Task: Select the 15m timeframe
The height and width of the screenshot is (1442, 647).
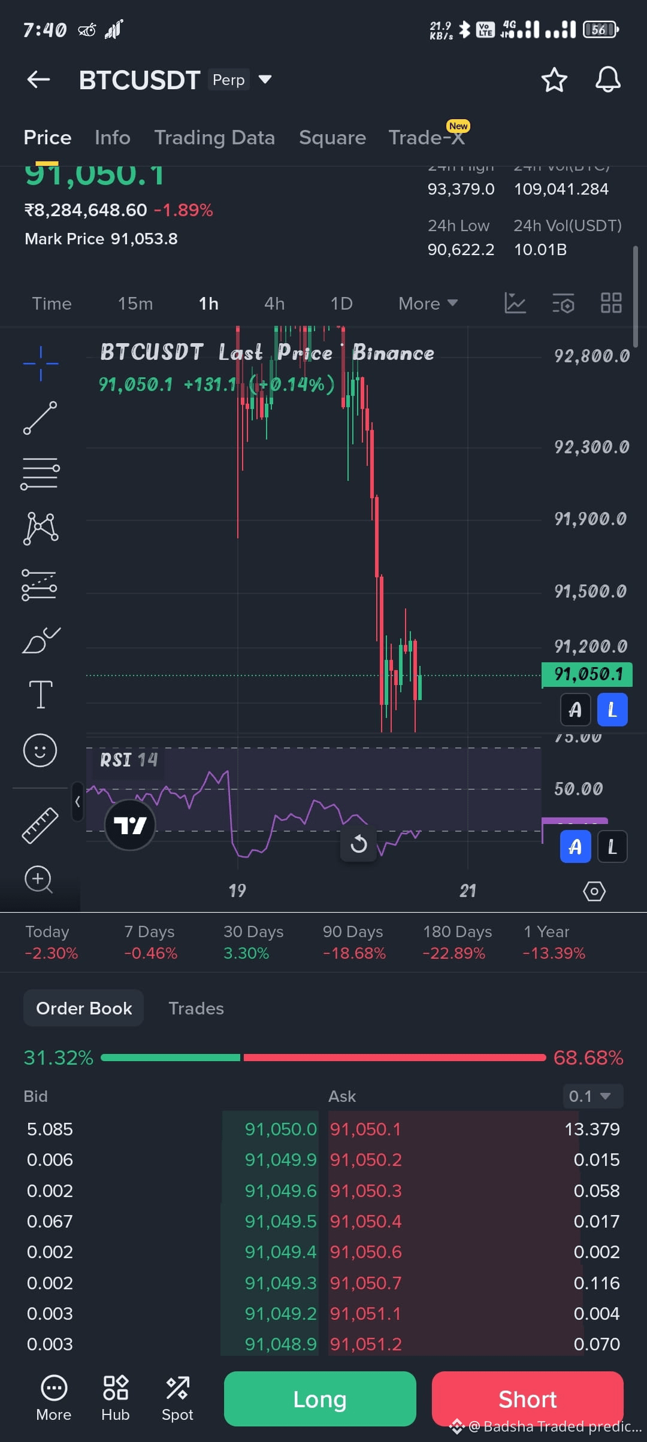Action: 135,304
